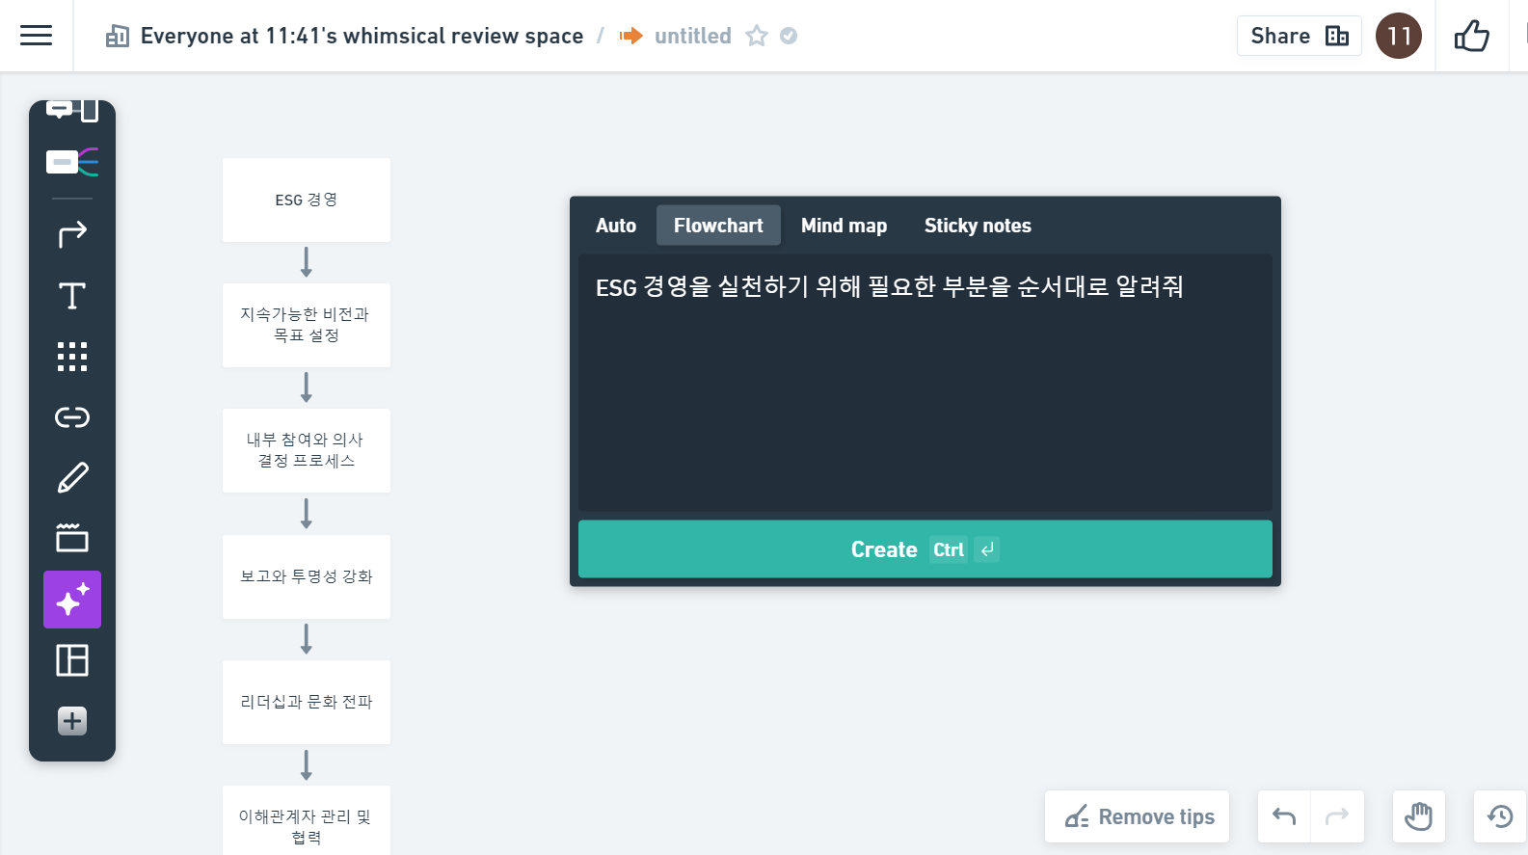Viewport: 1528px width, 855px height.
Task: Click the undo arrow button
Action: click(1284, 816)
